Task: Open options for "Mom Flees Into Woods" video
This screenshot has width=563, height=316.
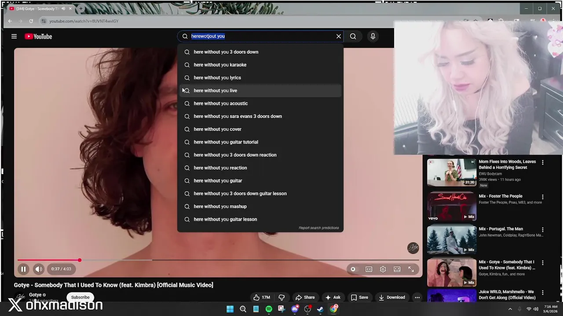Action: (542, 162)
